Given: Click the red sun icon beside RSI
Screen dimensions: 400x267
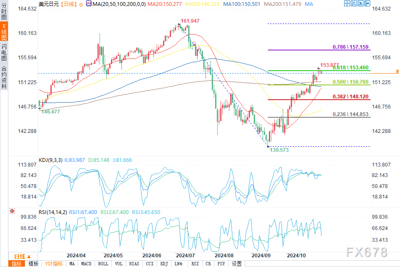Looking at the screenshot, I should (12, 211).
